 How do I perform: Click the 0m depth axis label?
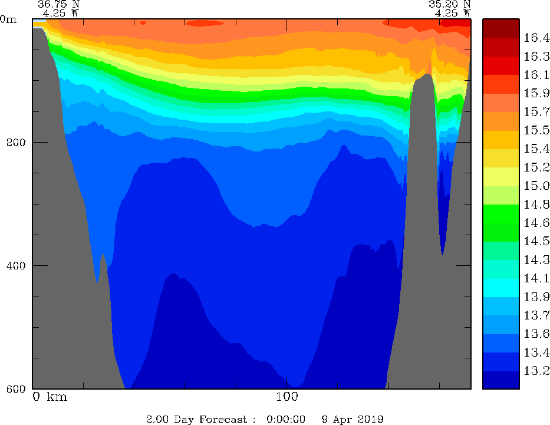coord(8,19)
